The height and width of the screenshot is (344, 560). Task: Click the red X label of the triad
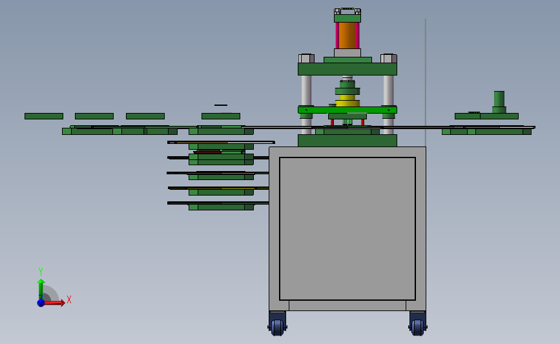pos(69,299)
